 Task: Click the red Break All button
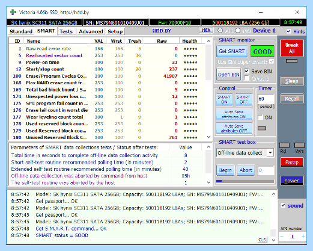(292, 48)
